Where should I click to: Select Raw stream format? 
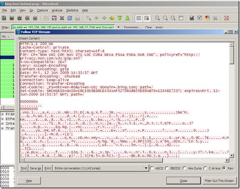point(224,168)
